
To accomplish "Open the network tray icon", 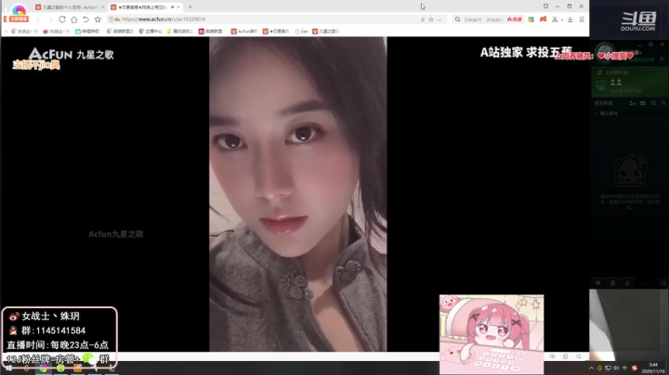I will (x=608, y=368).
